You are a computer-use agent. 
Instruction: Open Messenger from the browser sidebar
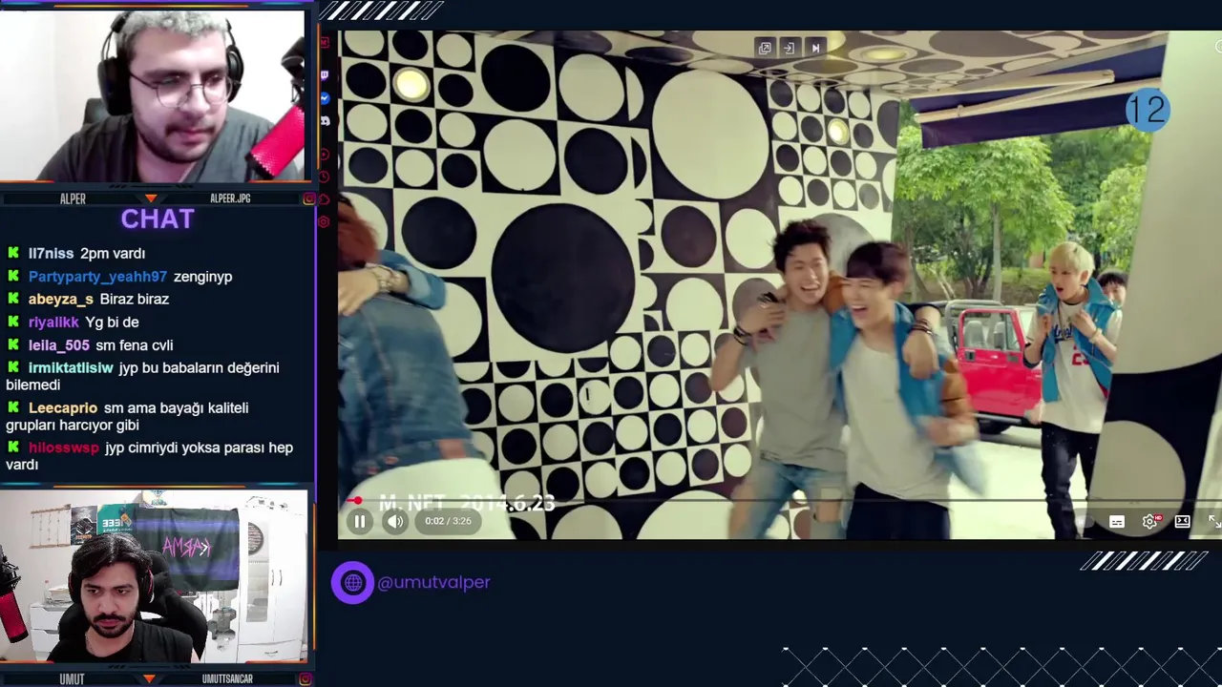(x=325, y=98)
